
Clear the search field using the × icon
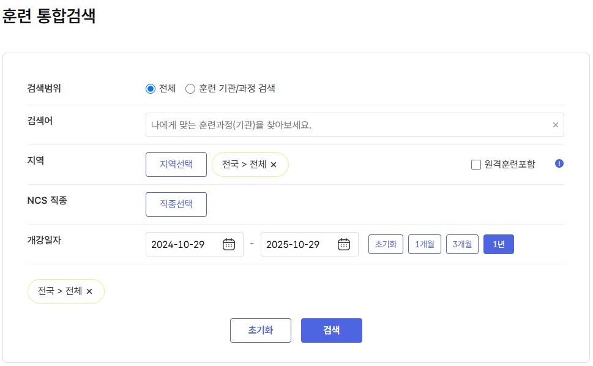click(556, 125)
